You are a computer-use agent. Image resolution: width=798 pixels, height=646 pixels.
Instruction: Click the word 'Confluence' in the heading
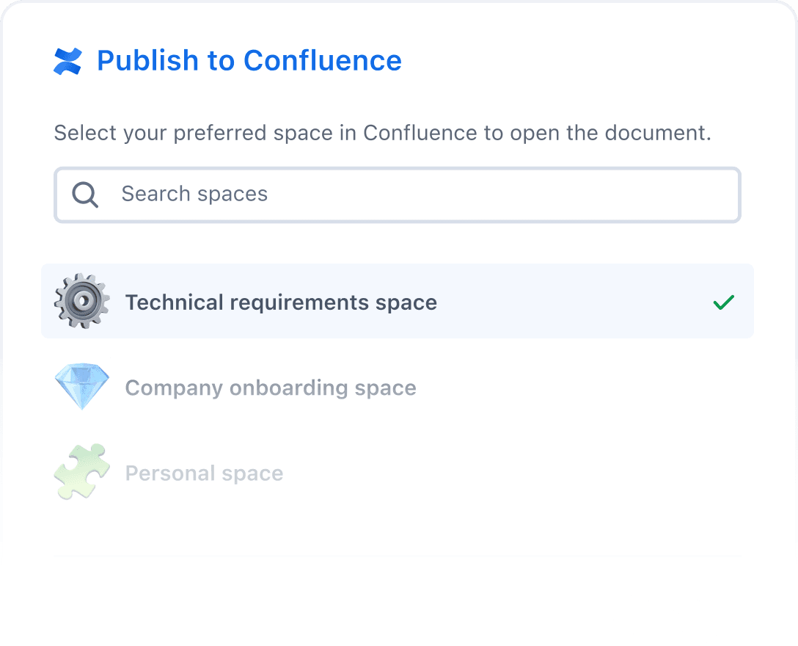pos(323,61)
